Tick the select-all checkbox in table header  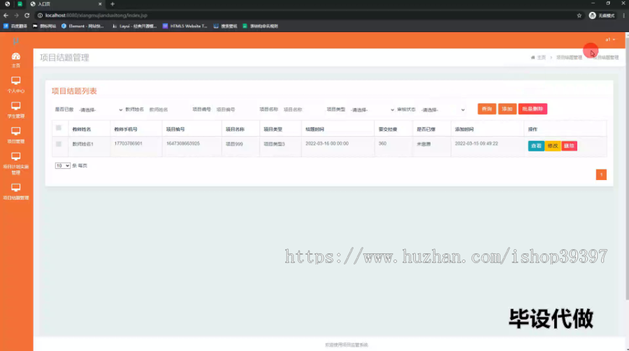(x=59, y=128)
